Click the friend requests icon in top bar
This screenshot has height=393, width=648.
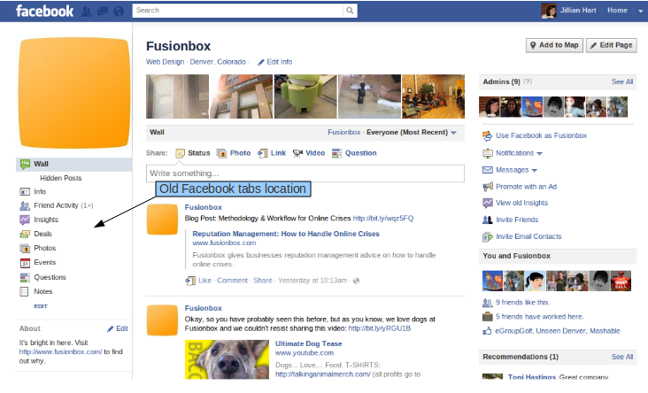coord(86,12)
